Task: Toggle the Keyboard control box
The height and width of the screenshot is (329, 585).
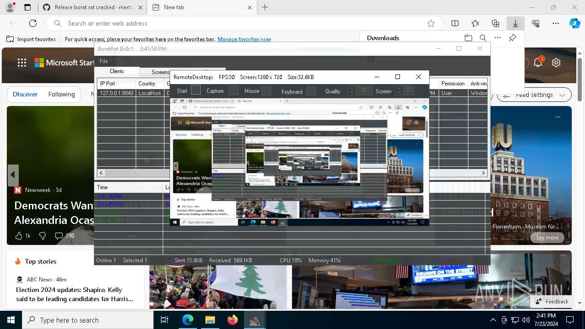Action: [x=311, y=91]
